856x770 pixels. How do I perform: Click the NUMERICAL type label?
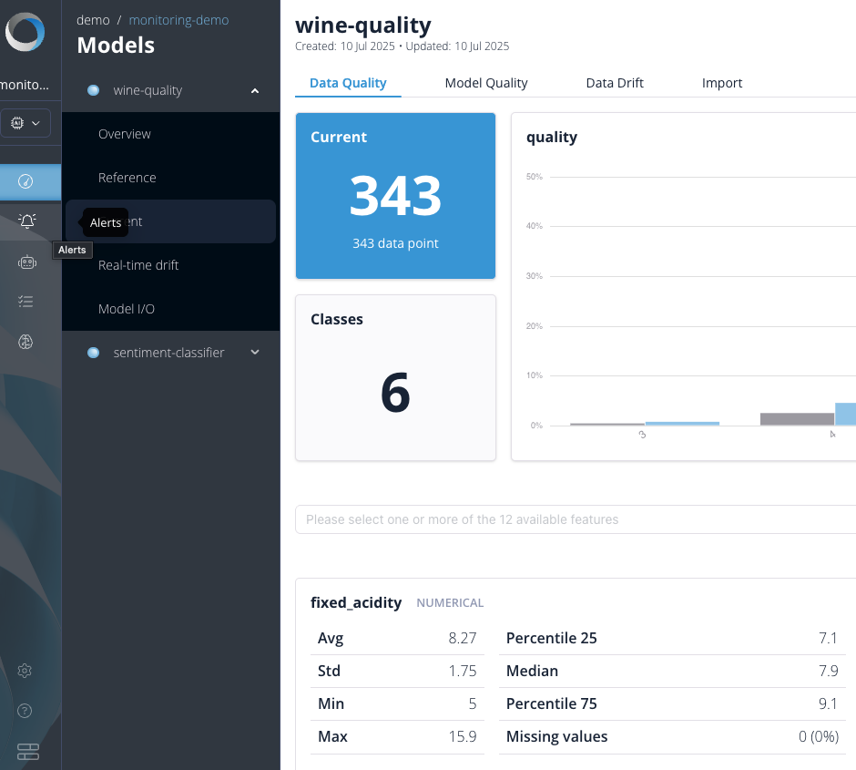tap(450, 603)
